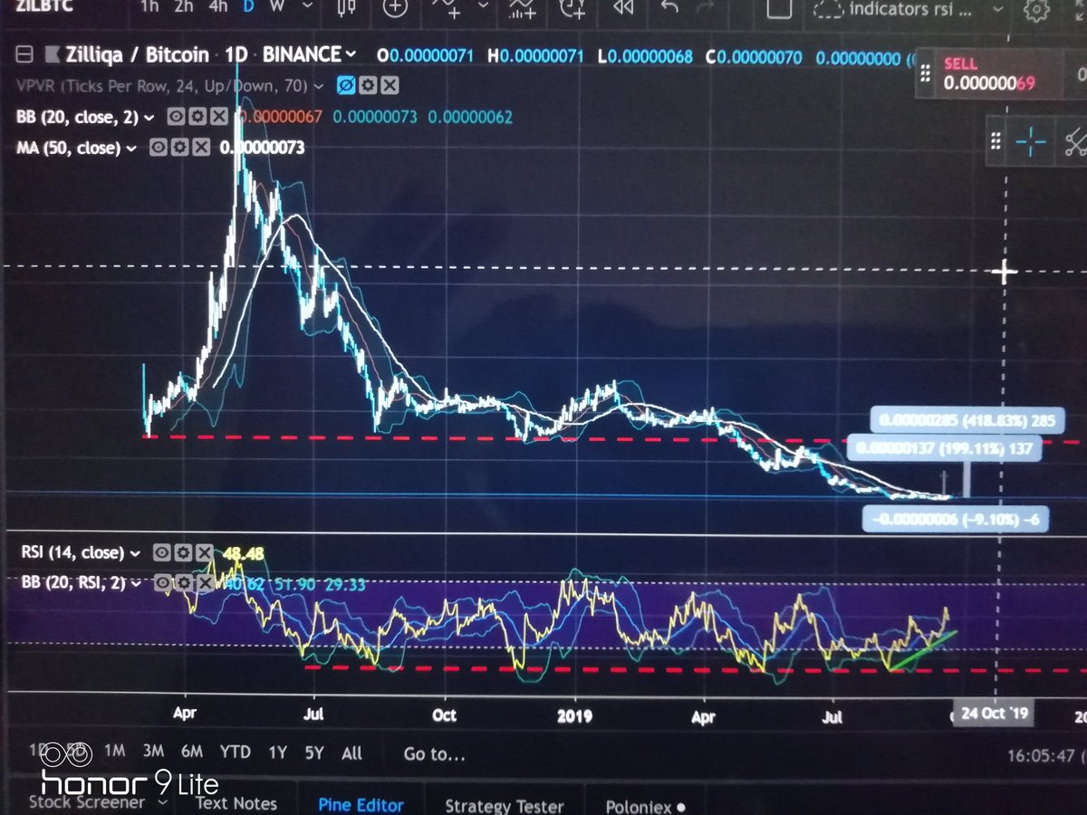Click the dotted handle beside the SELL panel
Image resolution: width=1087 pixels, height=815 pixels.
[924, 74]
